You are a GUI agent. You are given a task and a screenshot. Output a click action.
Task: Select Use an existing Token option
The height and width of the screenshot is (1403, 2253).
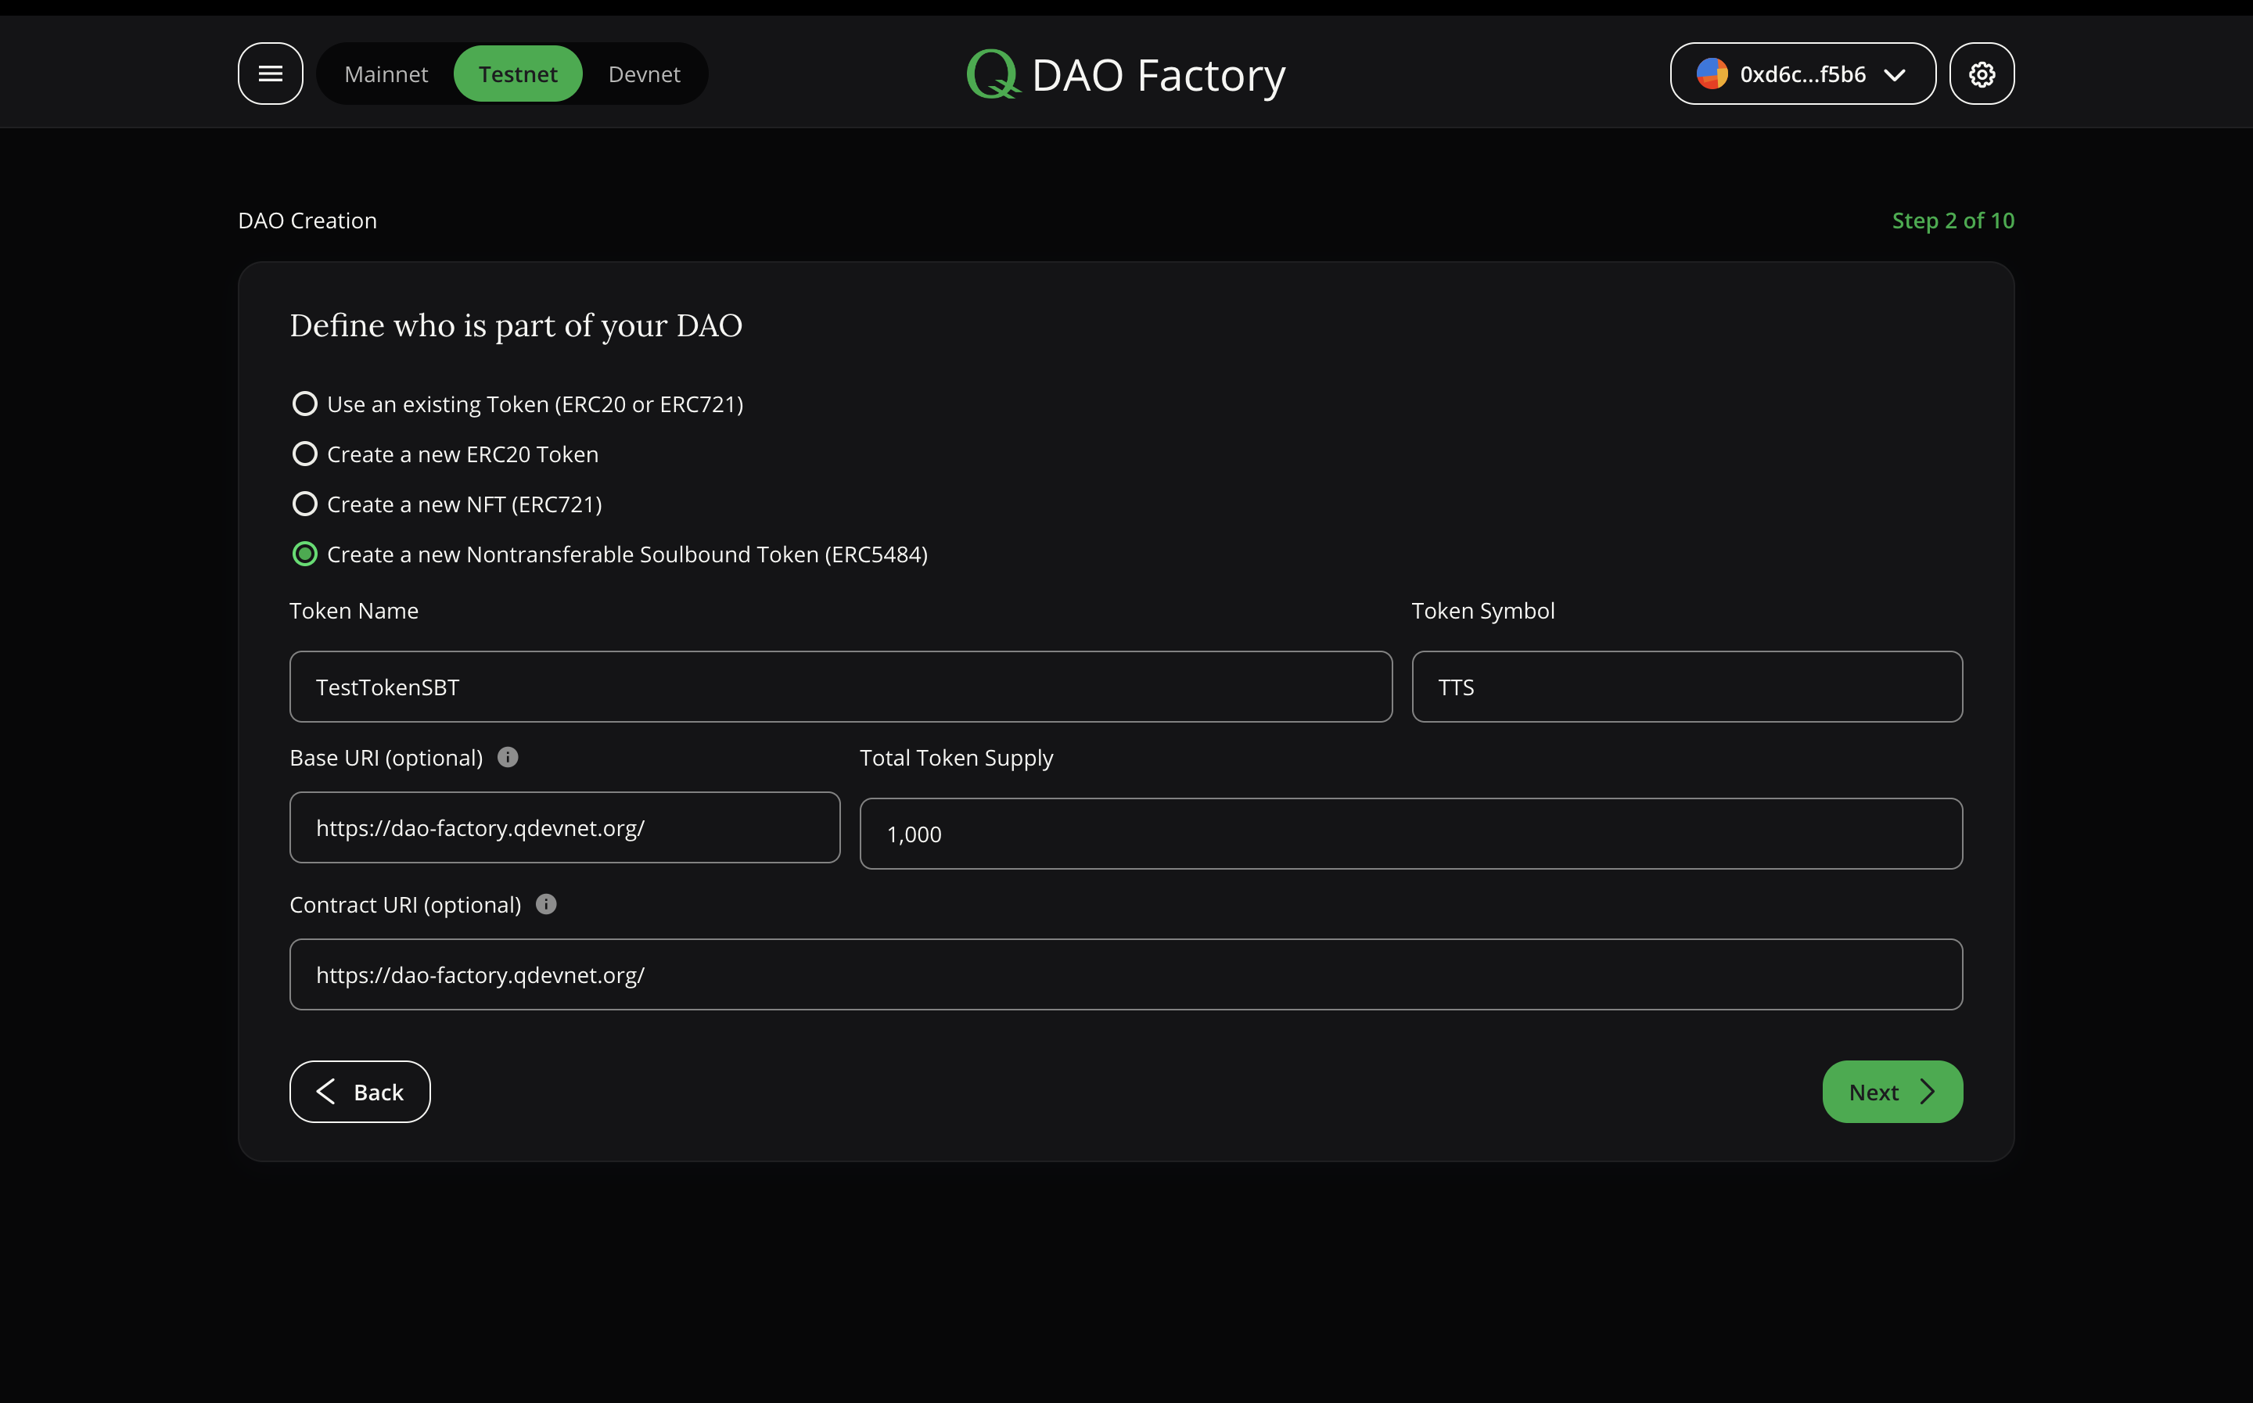coord(304,404)
